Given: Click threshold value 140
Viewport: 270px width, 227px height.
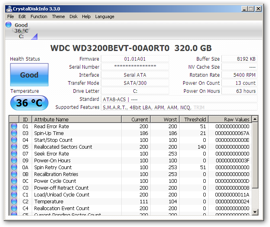Looking at the screenshot, I should click(202, 147).
